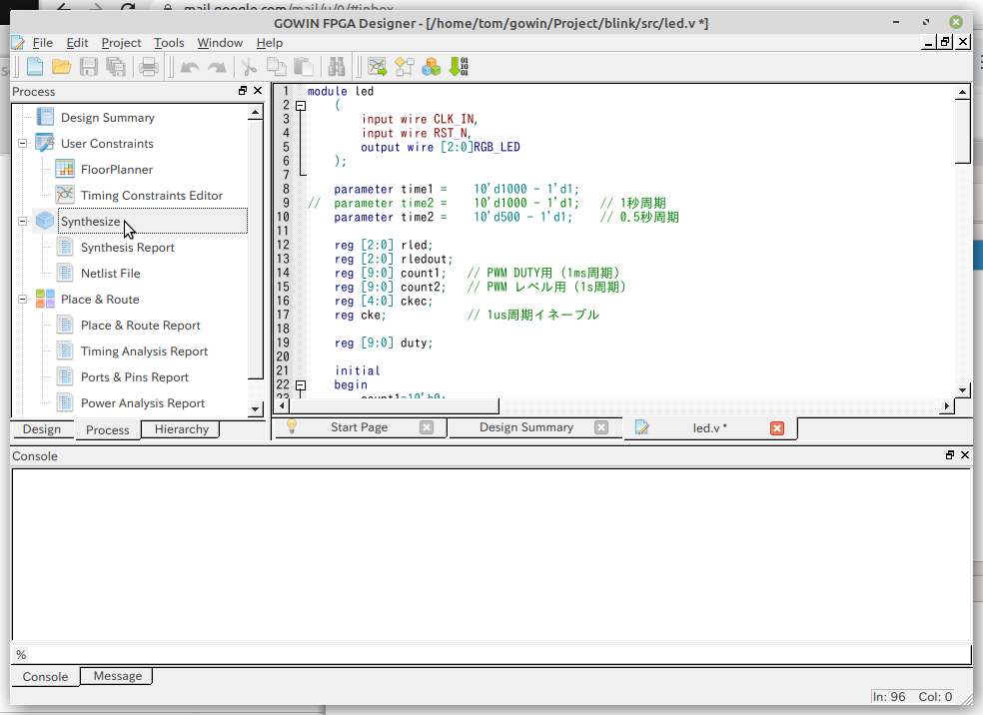The width and height of the screenshot is (983, 715).
Task: Open the schematic diagram toolbar icon
Action: point(405,67)
